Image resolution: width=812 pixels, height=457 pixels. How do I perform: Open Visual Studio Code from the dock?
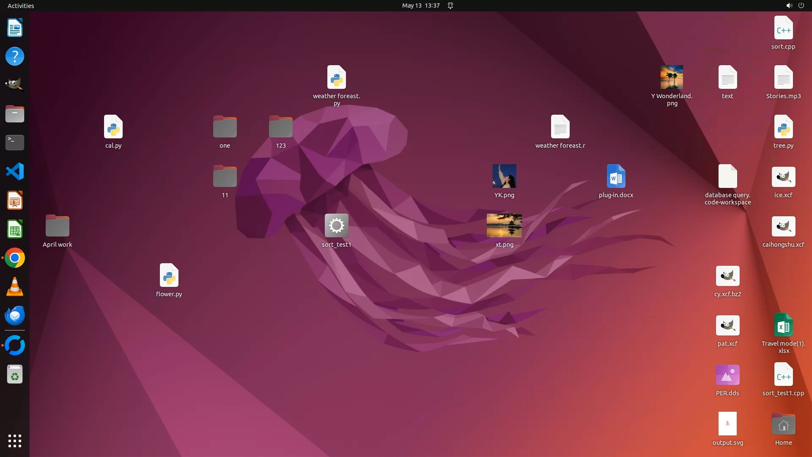pyautogui.click(x=15, y=171)
